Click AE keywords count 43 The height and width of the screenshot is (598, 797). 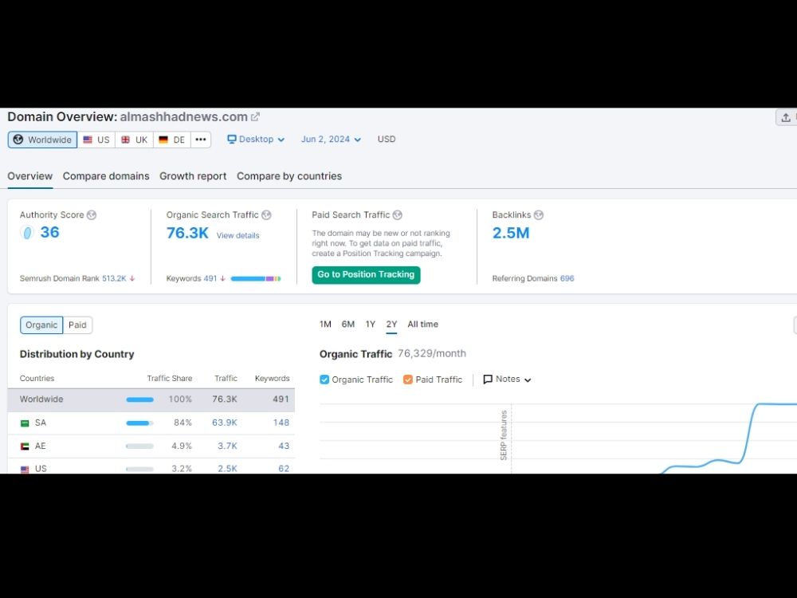click(x=284, y=446)
